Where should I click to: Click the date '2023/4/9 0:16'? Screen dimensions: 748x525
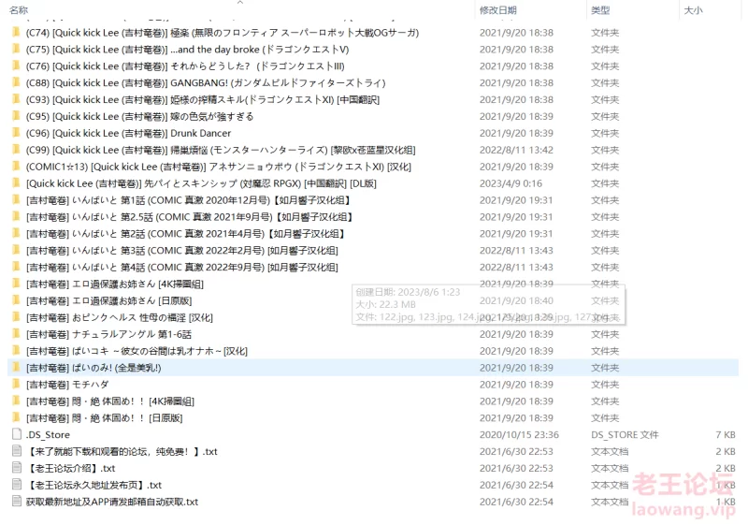click(x=511, y=183)
